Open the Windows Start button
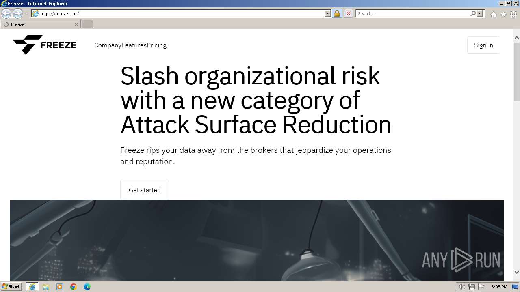This screenshot has height=292, width=520. (x=11, y=286)
